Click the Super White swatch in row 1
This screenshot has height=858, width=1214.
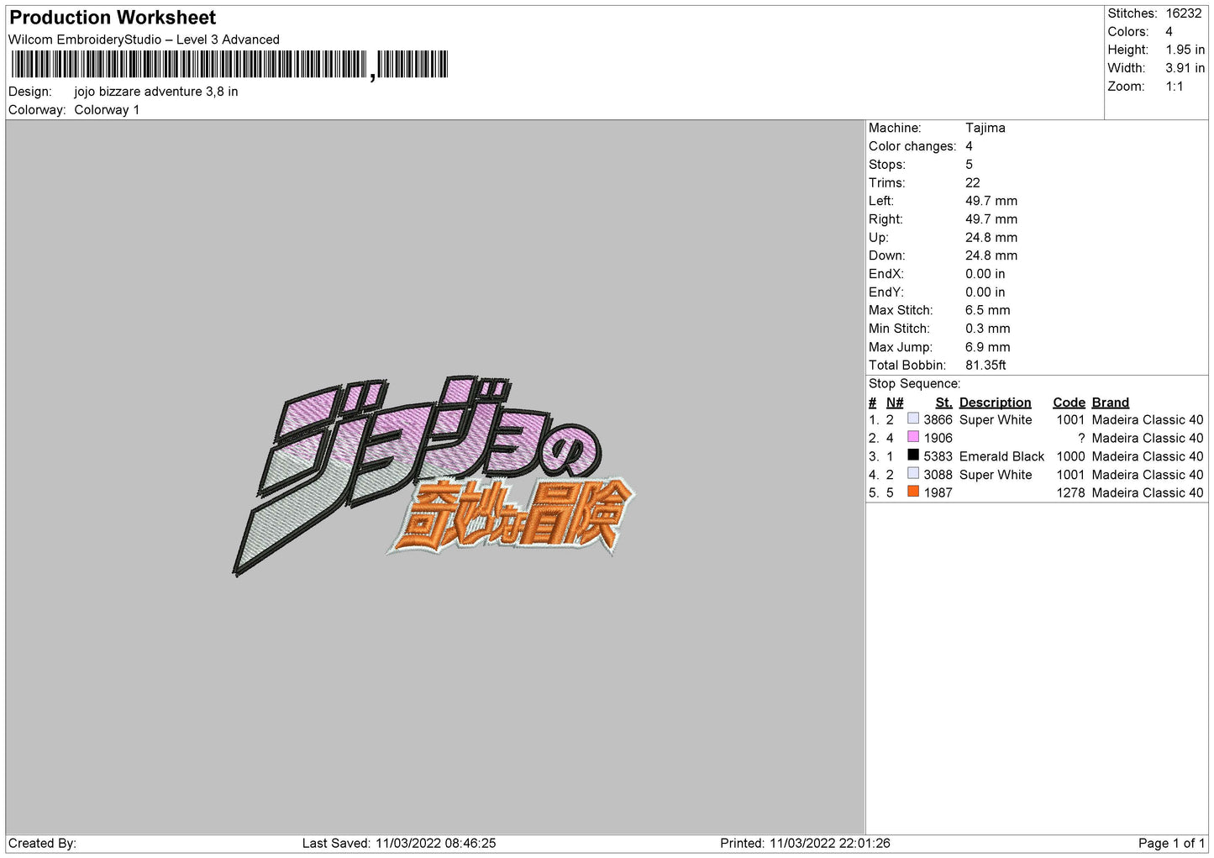(x=913, y=418)
